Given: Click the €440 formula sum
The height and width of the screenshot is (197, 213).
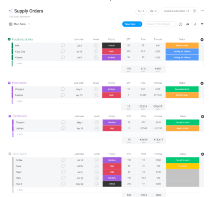Looking at the screenshot, I should tap(158, 69).
